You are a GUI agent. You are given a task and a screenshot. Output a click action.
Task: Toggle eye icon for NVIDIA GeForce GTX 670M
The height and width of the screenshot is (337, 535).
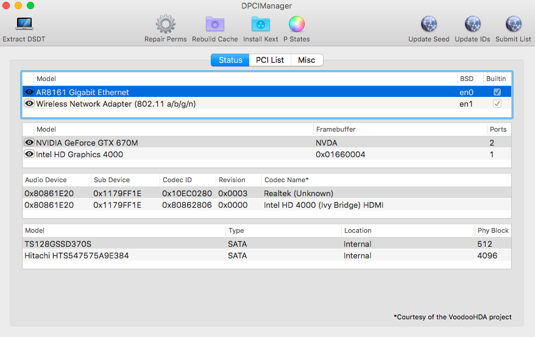pos(29,142)
